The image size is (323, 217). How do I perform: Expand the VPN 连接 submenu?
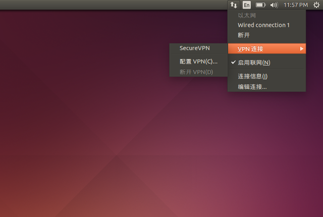[x=267, y=49]
